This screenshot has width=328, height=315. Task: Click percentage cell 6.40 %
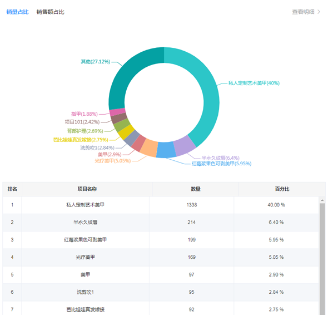click(276, 222)
